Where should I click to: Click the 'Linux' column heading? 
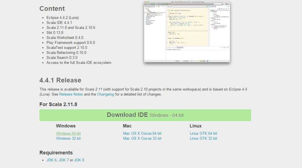[x=195, y=126]
